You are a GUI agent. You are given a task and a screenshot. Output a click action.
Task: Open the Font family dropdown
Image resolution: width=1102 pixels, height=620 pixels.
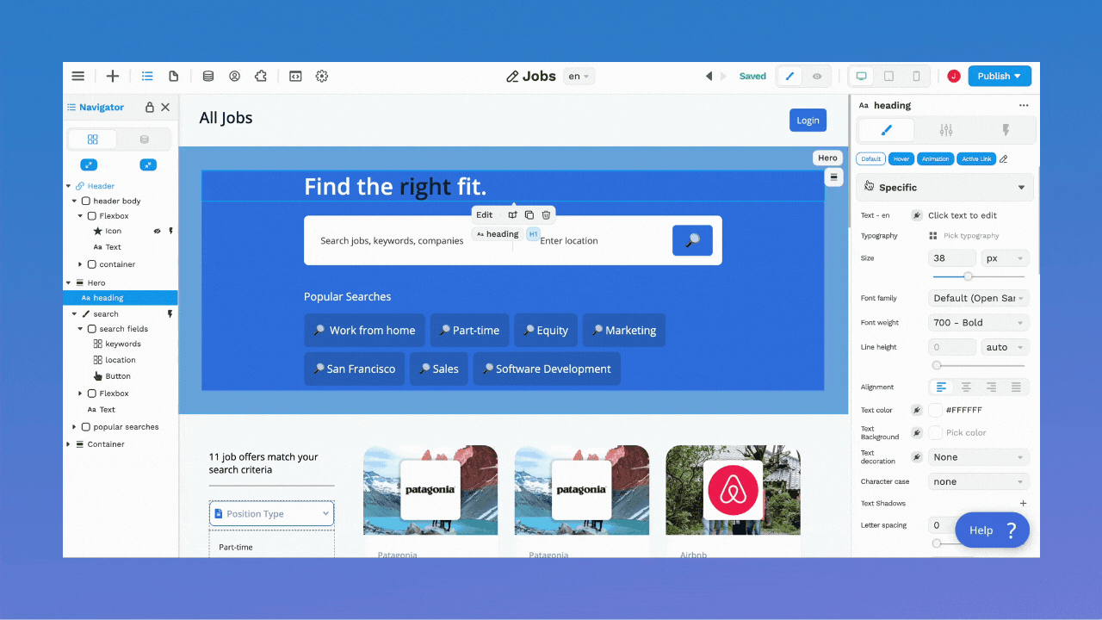pos(979,298)
